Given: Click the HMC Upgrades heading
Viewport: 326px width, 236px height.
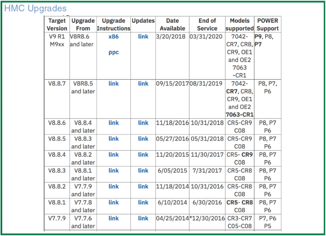Looking at the screenshot, I should pos(36,9).
